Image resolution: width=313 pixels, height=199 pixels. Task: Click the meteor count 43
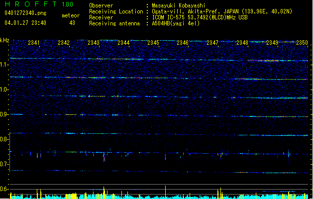tap(72, 23)
